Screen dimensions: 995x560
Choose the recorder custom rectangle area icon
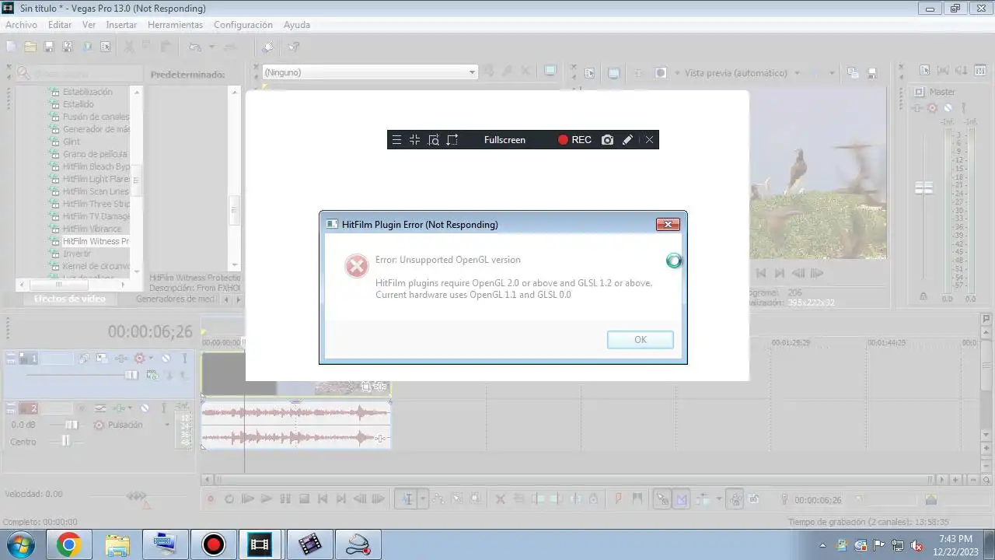452,140
